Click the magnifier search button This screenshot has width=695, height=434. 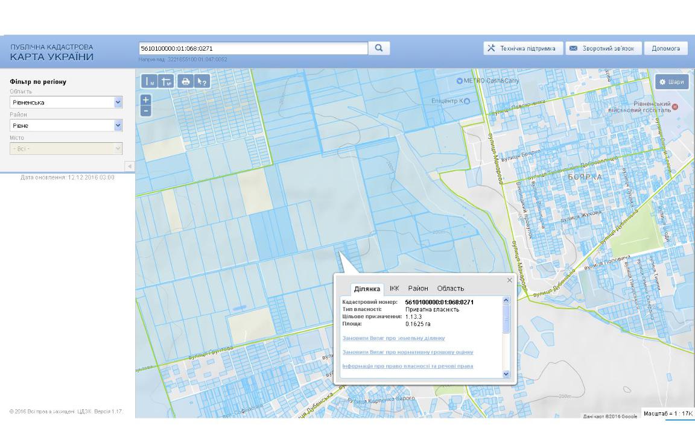coord(379,48)
